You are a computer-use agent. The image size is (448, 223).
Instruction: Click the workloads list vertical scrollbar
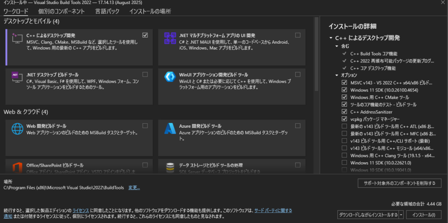pos(316,54)
